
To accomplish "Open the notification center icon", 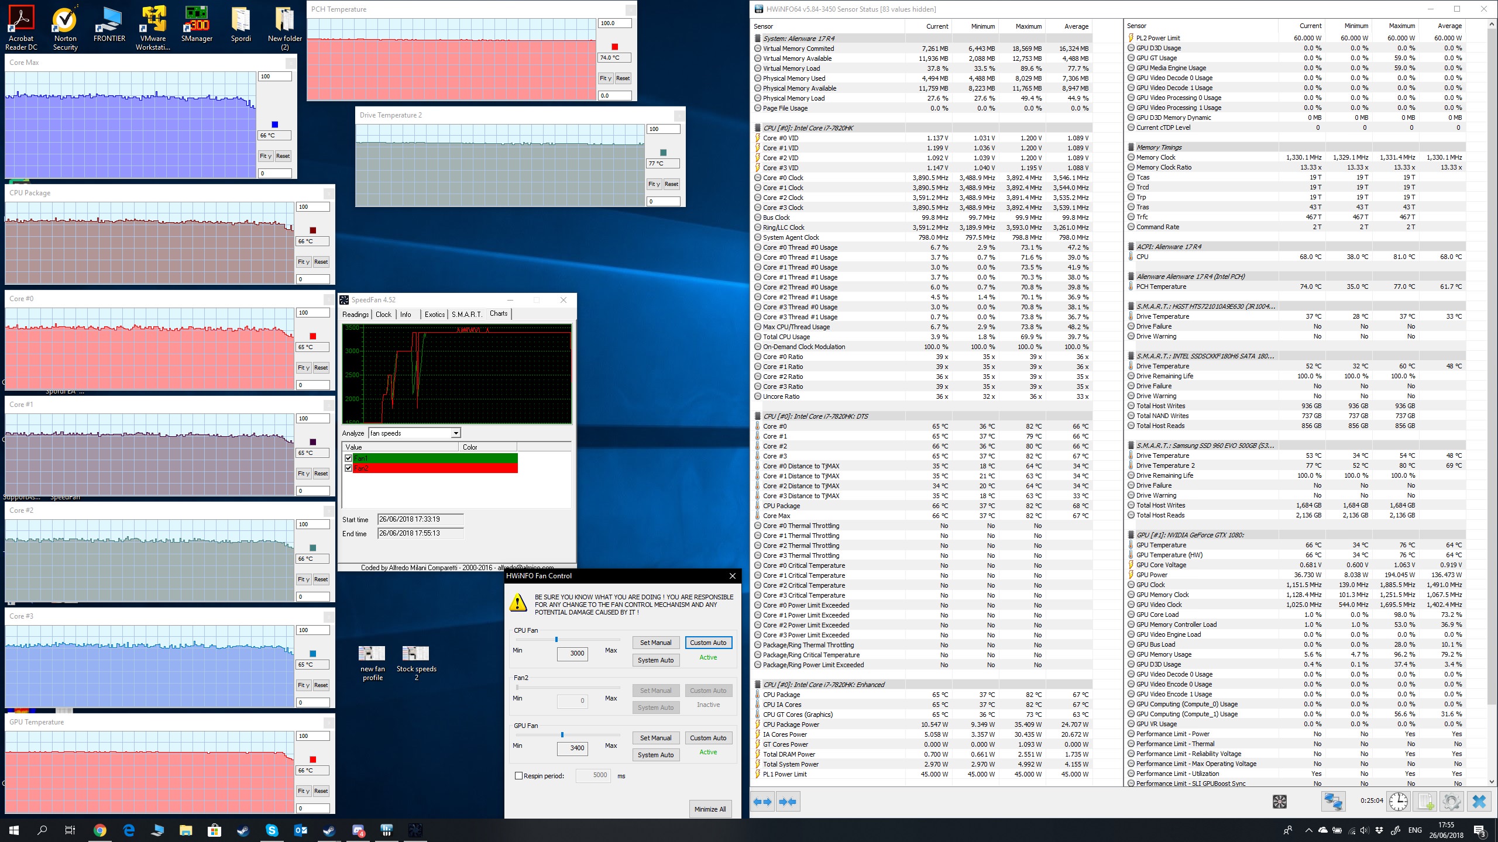I will click(1479, 830).
